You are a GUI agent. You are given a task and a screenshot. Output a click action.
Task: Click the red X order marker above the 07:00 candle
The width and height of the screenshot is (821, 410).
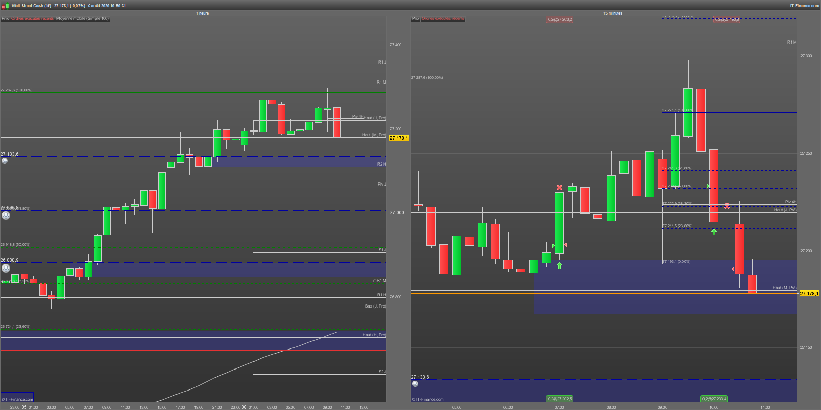pos(559,188)
